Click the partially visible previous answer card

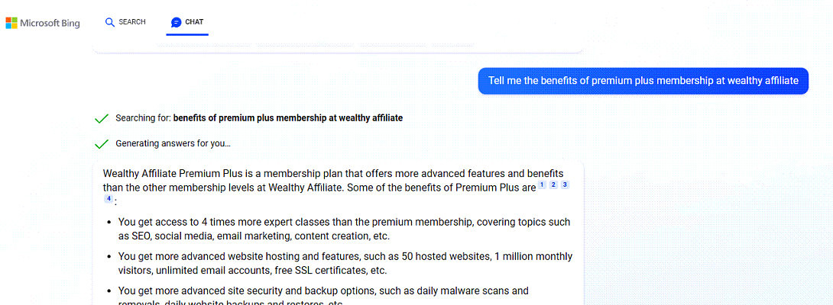(x=338, y=48)
